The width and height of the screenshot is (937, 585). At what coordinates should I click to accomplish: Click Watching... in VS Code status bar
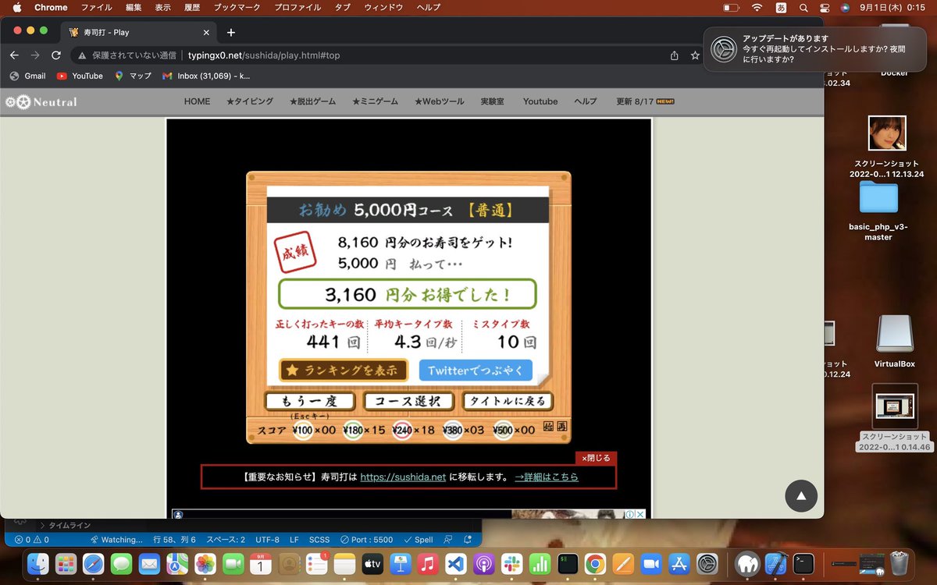click(x=116, y=540)
